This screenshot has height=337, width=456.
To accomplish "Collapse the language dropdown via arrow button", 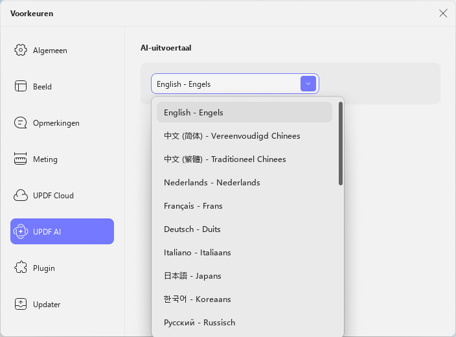I will tap(308, 84).
